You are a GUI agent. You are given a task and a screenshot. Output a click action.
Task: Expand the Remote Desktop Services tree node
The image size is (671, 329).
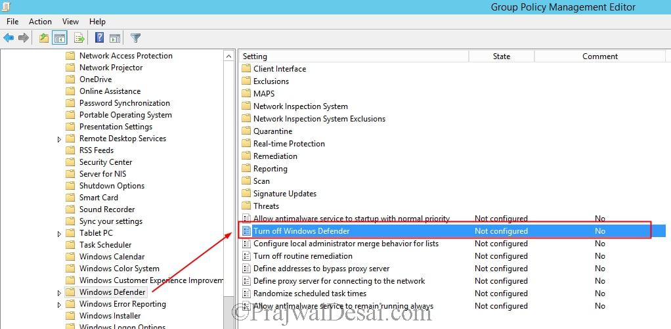tap(60, 139)
